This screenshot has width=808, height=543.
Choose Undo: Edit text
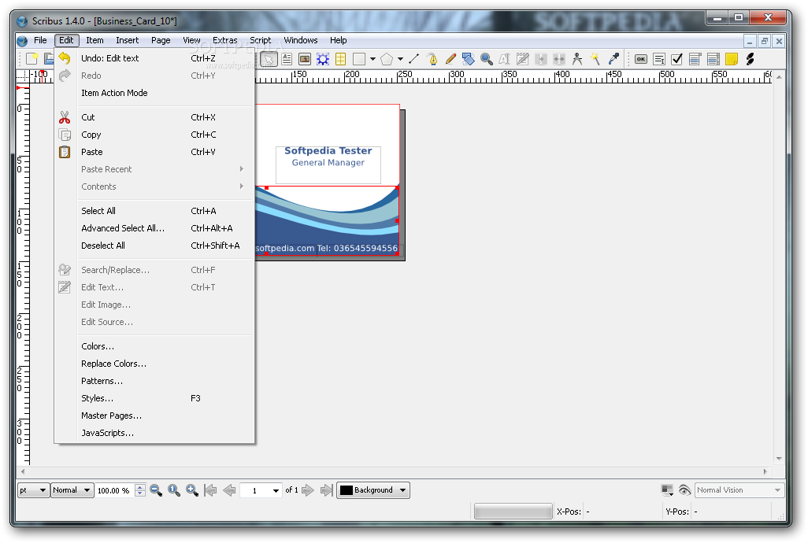[154, 58]
